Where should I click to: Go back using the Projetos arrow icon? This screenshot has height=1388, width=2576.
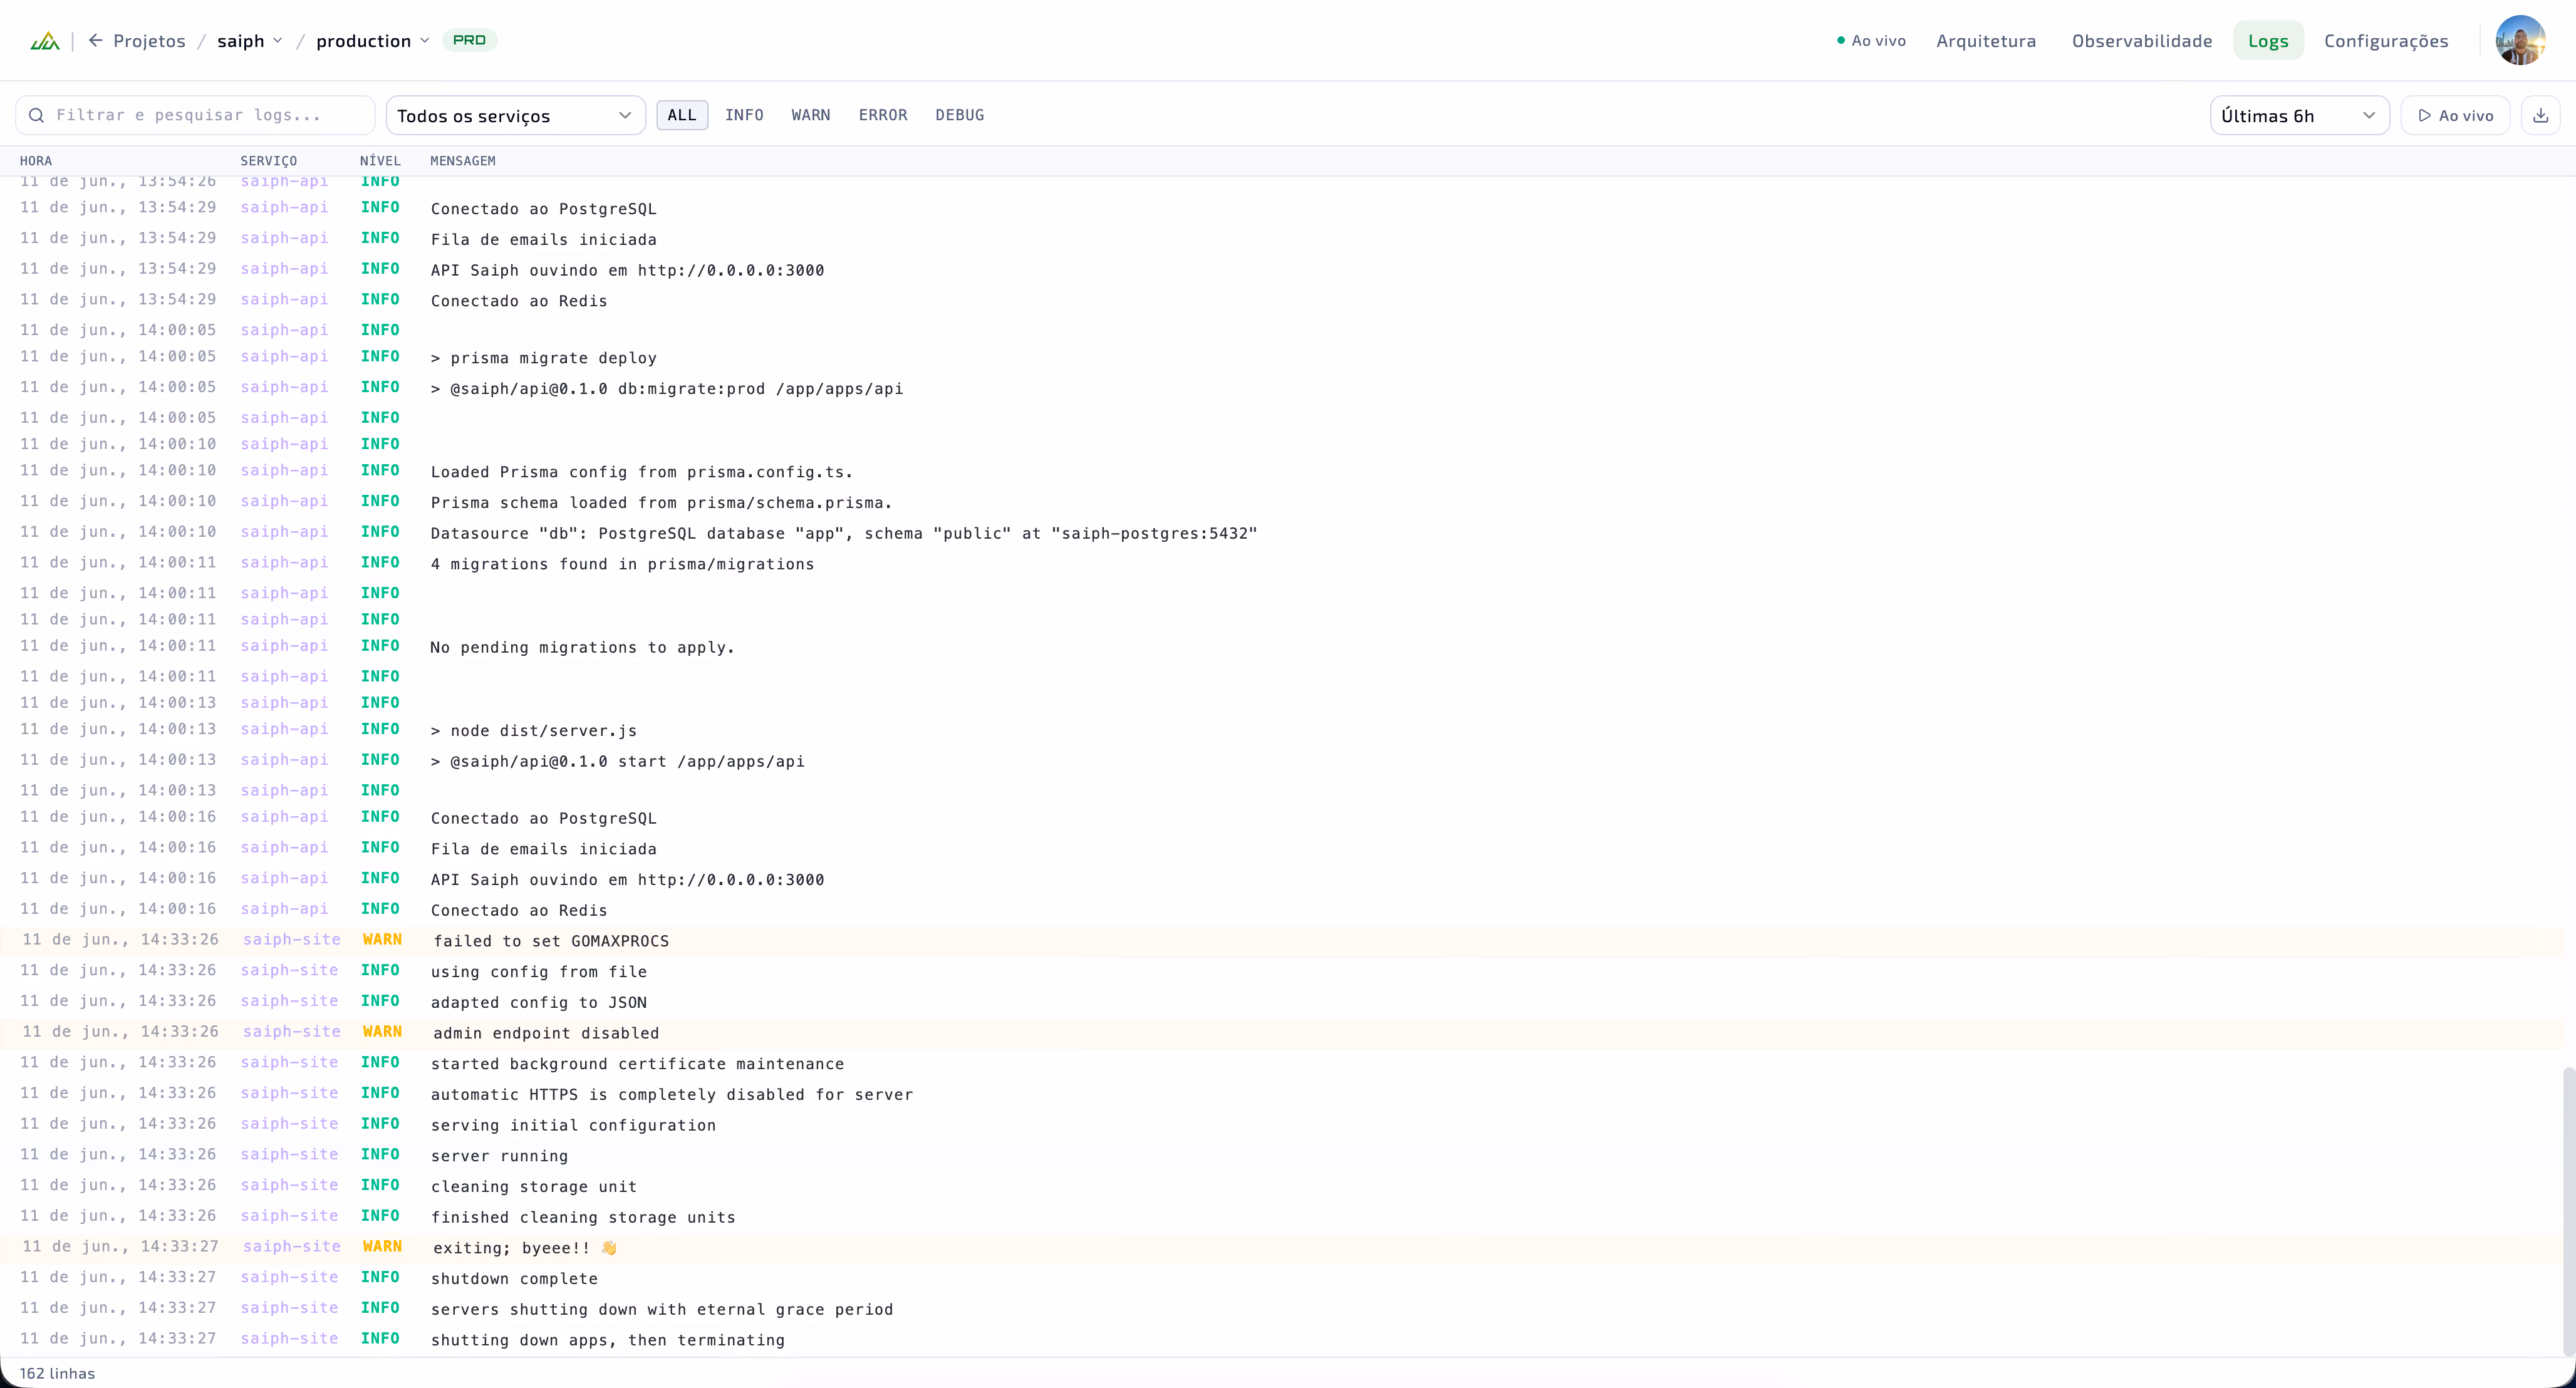[96, 40]
